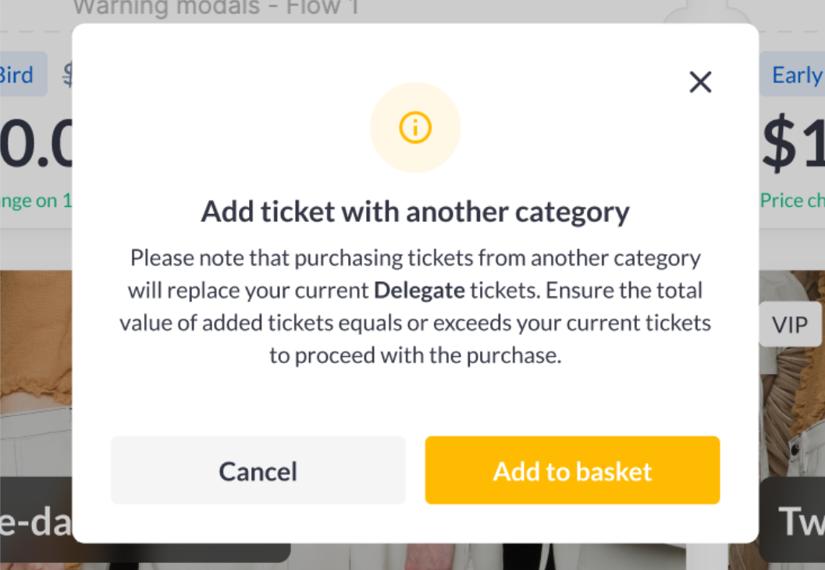Click green price change text on left card
The image size is (825, 570).
36,201
